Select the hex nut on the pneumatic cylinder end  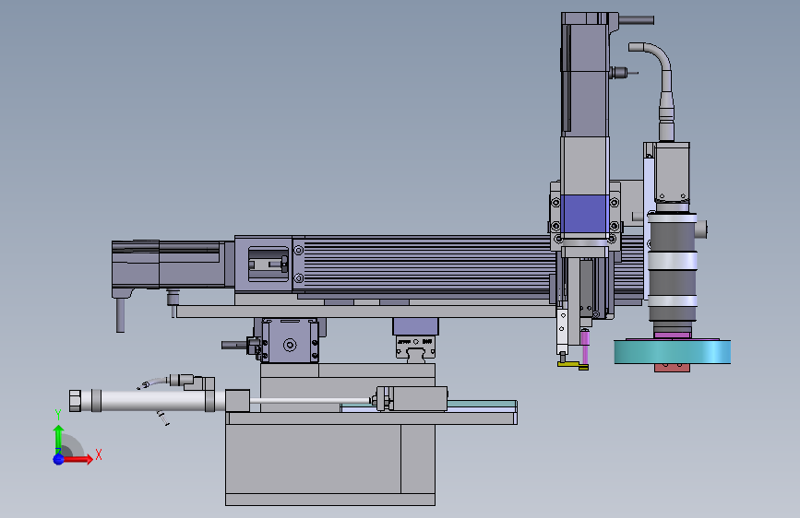point(76,401)
